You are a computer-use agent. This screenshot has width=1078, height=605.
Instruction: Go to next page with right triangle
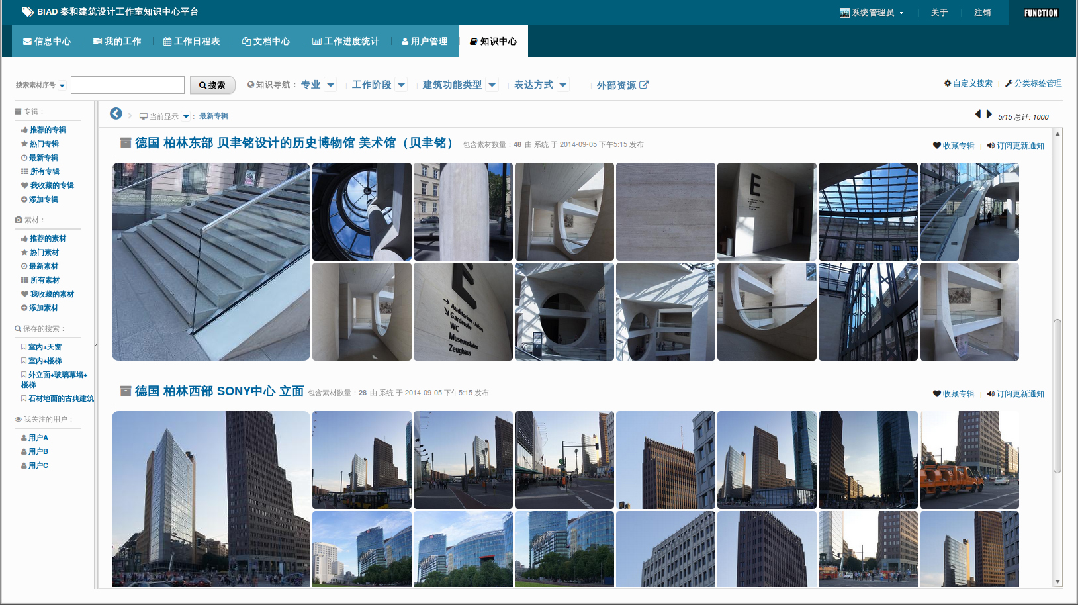989,115
